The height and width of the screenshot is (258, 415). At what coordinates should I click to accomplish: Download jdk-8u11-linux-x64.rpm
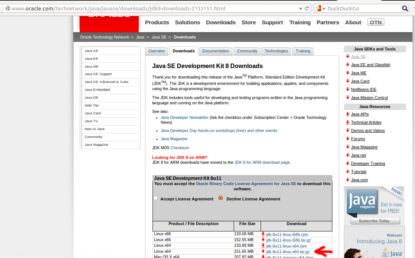286,246
